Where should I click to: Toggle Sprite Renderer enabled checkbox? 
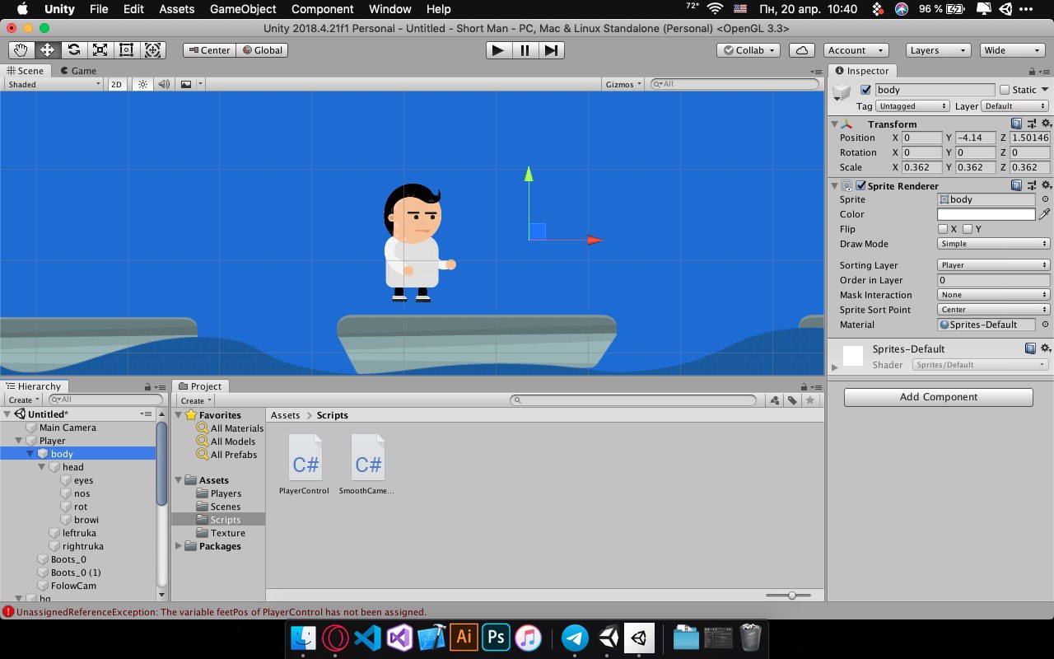tap(861, 186)
